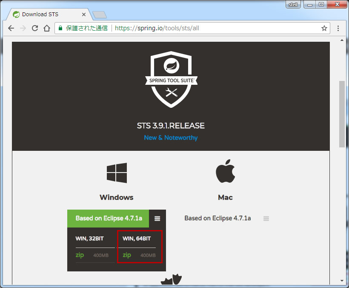
Task: Open the New & Noteworthy link
Action: point(171,138)
